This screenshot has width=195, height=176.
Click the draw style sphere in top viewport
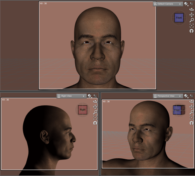[186, 4]
